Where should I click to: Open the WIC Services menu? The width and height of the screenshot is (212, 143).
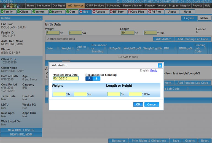pyautogui.click(x=75, y=5)
